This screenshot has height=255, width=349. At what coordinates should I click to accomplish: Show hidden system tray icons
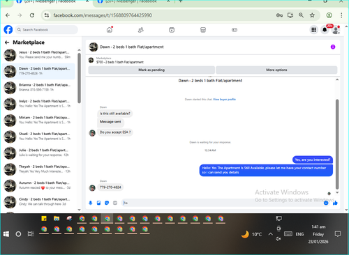270,234
